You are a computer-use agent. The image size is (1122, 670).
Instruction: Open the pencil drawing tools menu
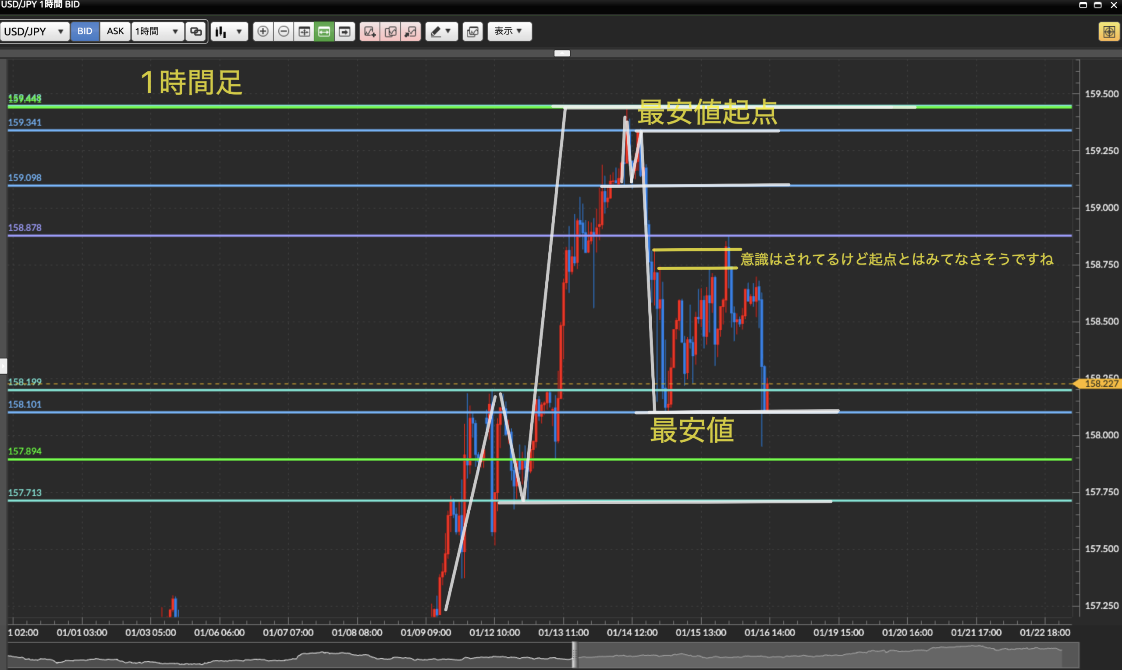441,32
